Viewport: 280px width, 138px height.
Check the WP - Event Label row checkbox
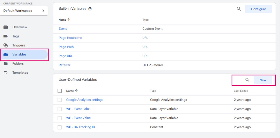coord(60,109)
